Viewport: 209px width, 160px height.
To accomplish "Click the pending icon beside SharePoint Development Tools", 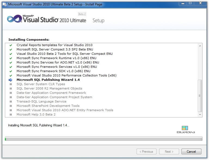I will (x=11, y=106).
